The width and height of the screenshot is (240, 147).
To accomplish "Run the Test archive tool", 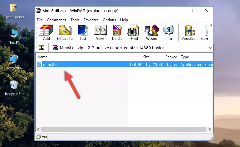I will (83, 33).
